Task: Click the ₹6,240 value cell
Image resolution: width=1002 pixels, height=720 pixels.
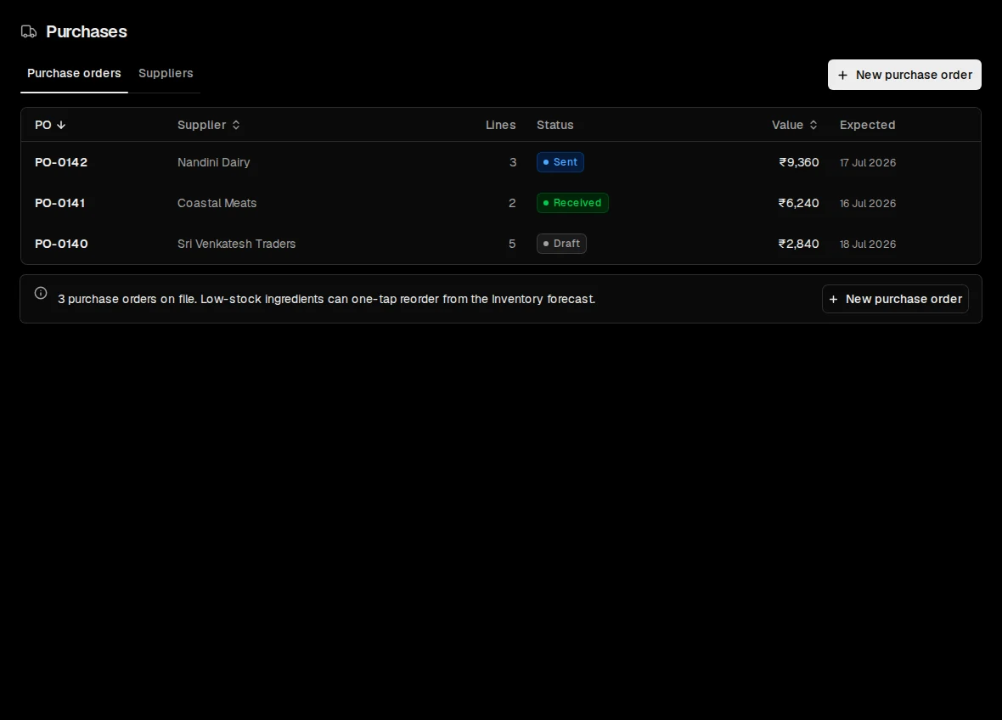Action: point(798,203)
